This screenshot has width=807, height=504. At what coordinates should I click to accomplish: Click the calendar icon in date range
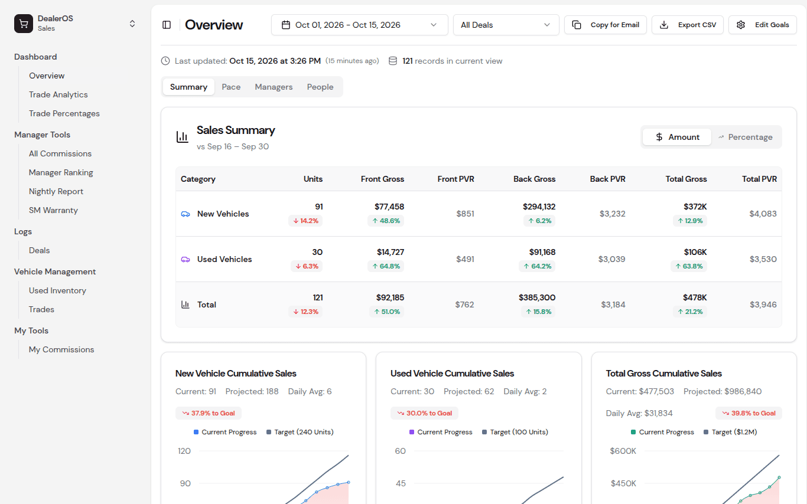point(286,25)
